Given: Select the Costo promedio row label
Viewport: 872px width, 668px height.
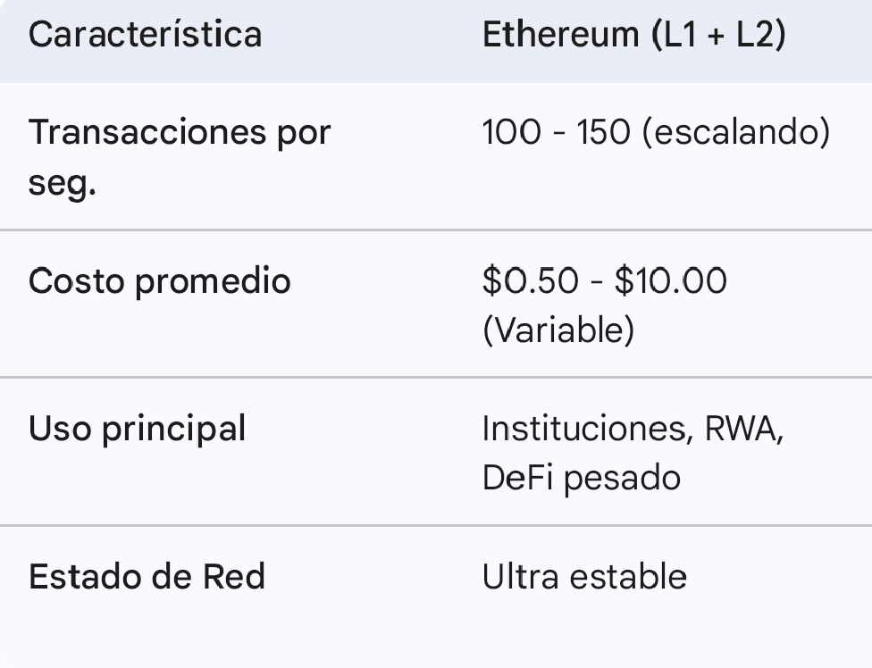Looking at the screenshot, I should click(159, 281).
